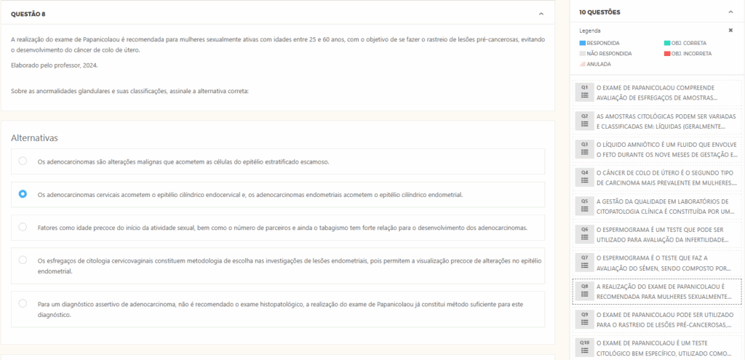Image resolution: width=745 pixels, height=360 pixels.
Task: Click the Q5 question icon
Action: pyautogui.click(x=583, y=206)
